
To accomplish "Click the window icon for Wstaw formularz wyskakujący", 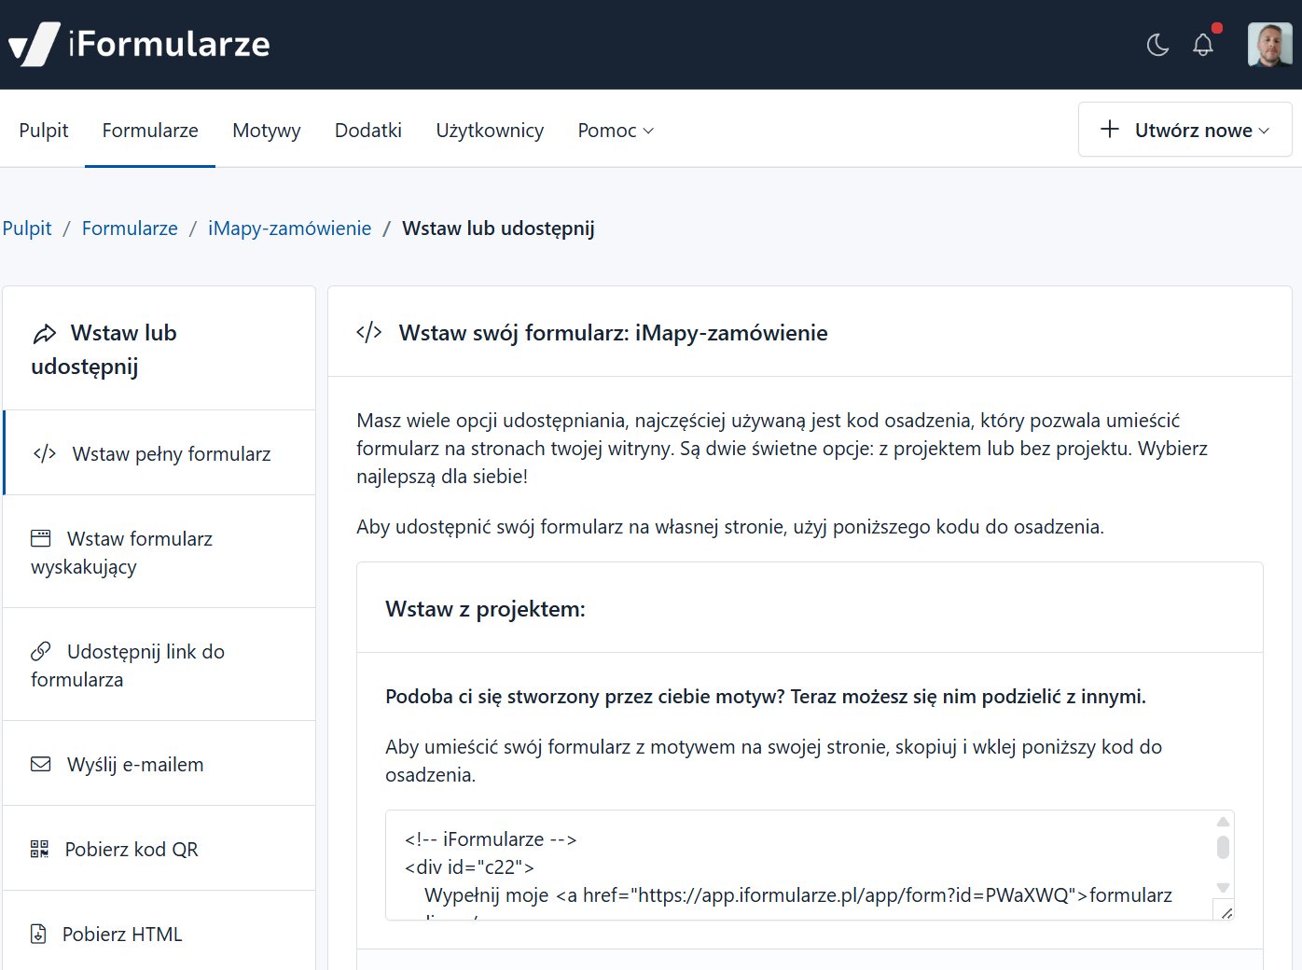I will tap(41, 538).
